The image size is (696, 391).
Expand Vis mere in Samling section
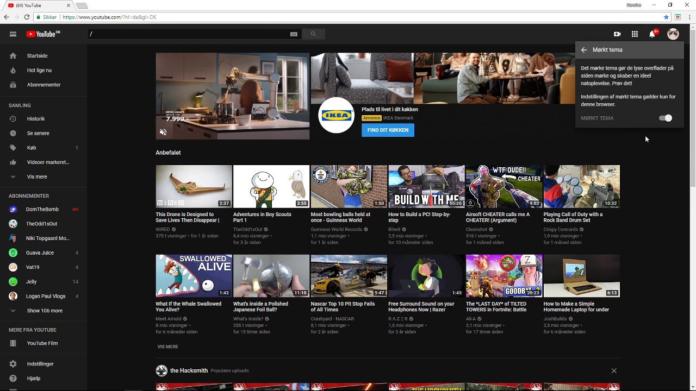tap(43, 176)
